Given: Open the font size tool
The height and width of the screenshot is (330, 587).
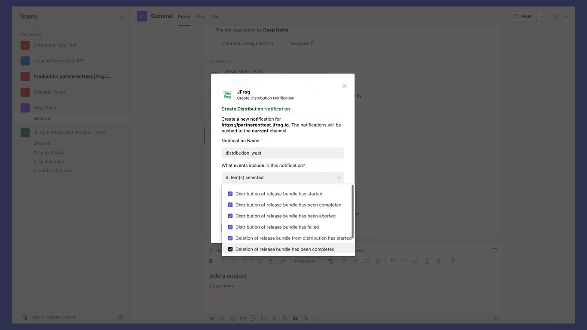Looking at the screenshot, I should click(282, 261).
